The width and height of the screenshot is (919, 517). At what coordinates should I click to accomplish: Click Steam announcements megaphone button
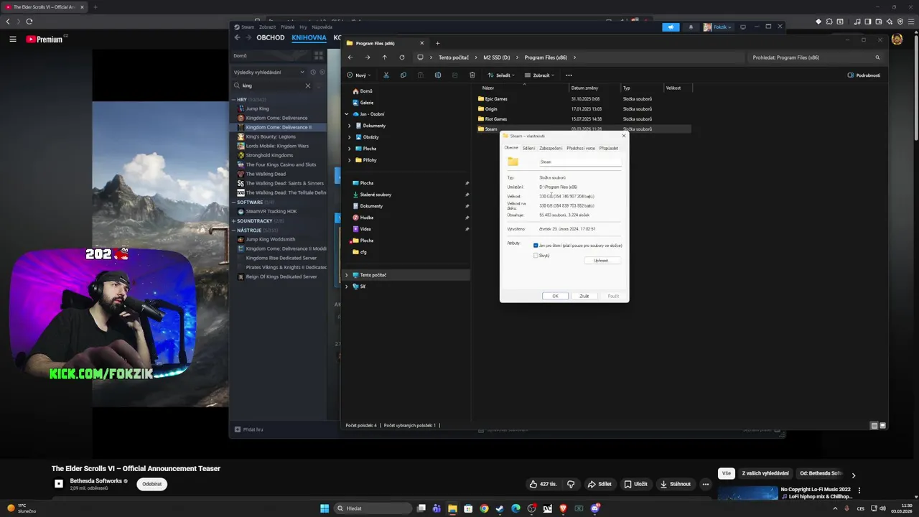pos(671,27)
